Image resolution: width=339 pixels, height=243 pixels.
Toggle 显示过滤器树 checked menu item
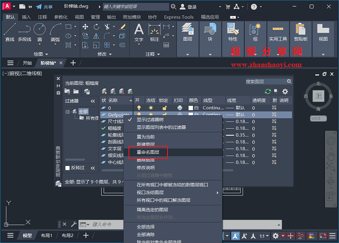(150, 120)
